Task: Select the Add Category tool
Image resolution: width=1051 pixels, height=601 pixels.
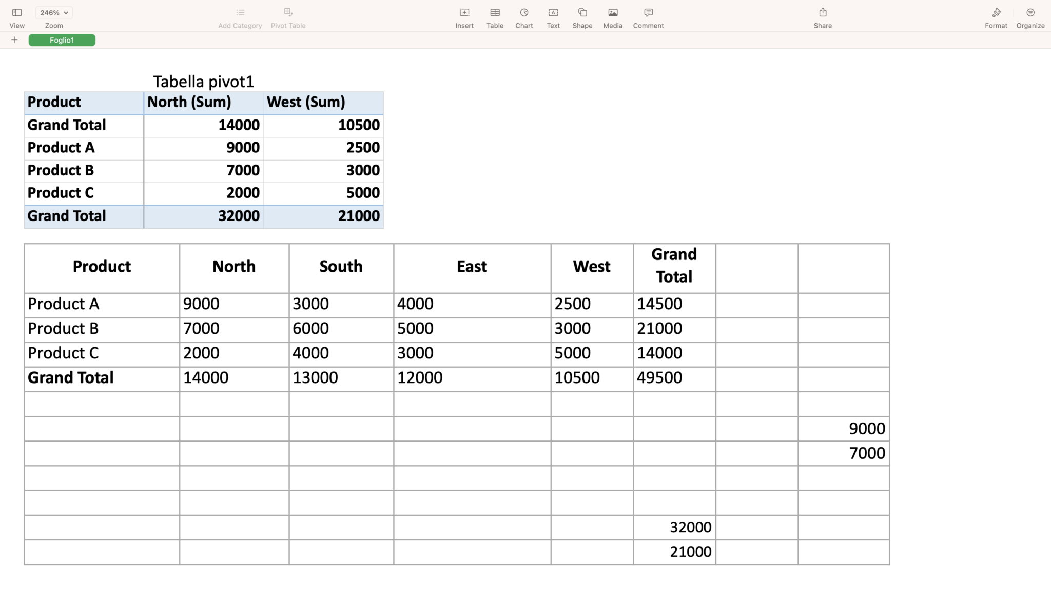Action: [x=240, y=15]
